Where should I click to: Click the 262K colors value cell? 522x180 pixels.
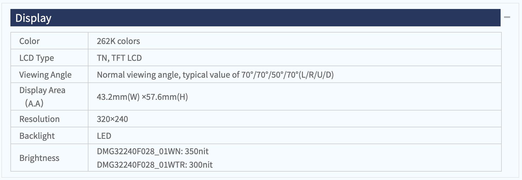click(295, 41)
